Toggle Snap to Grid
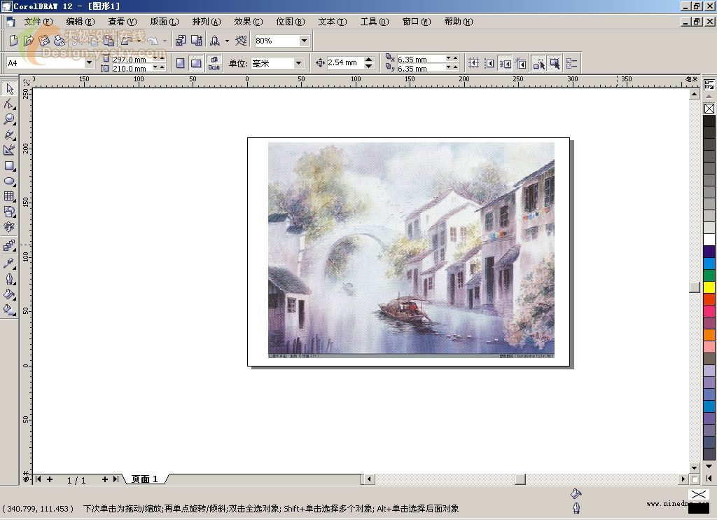This screenshot has width=717, height=520. [x=473, y=63]
